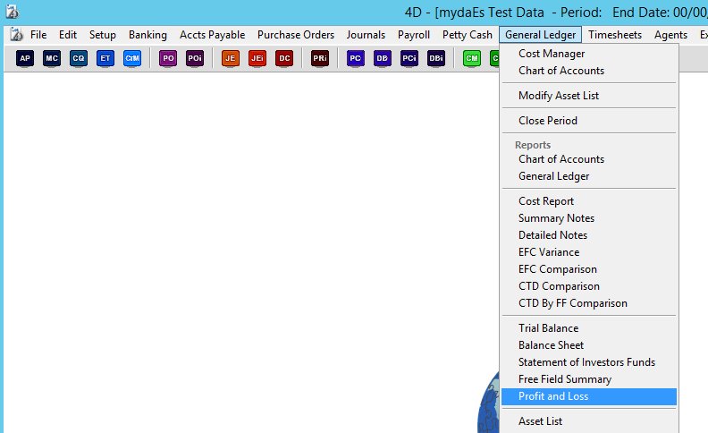The width and height of the screenshot is (708, 433).
Task: Open the Journals menu
Action: [366, 35]
